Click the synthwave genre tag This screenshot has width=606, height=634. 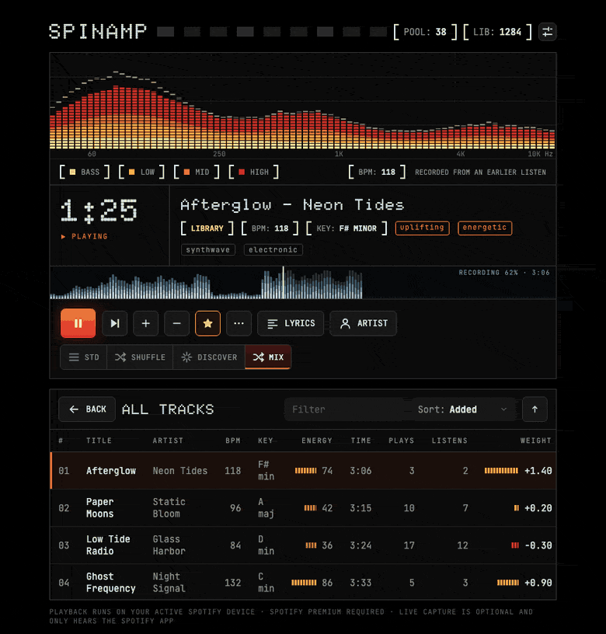tap(207, 249)
